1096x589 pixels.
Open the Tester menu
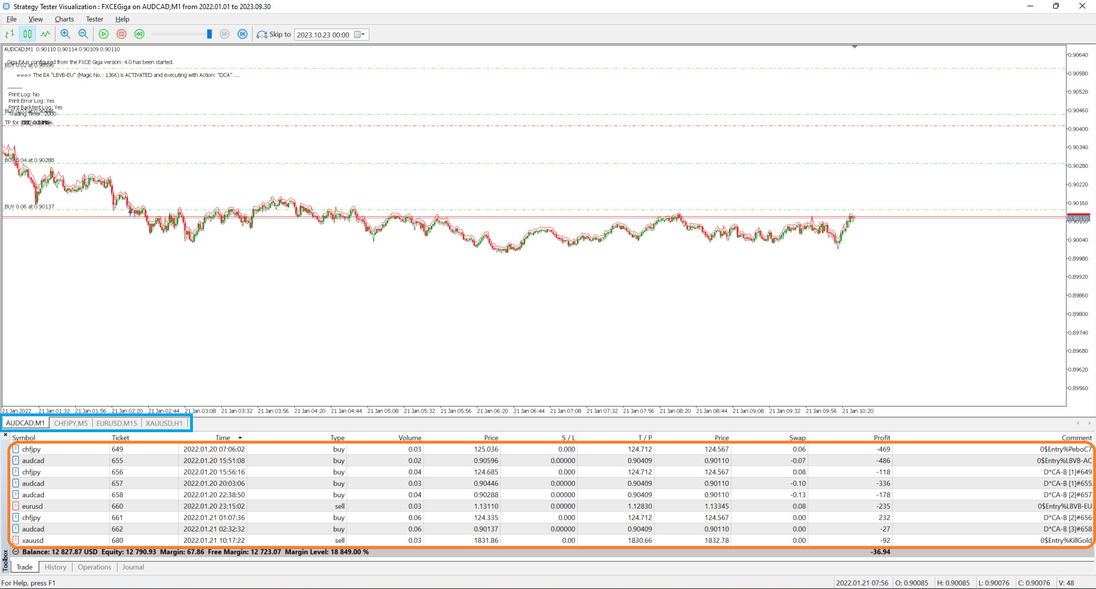tap(94, 19)
